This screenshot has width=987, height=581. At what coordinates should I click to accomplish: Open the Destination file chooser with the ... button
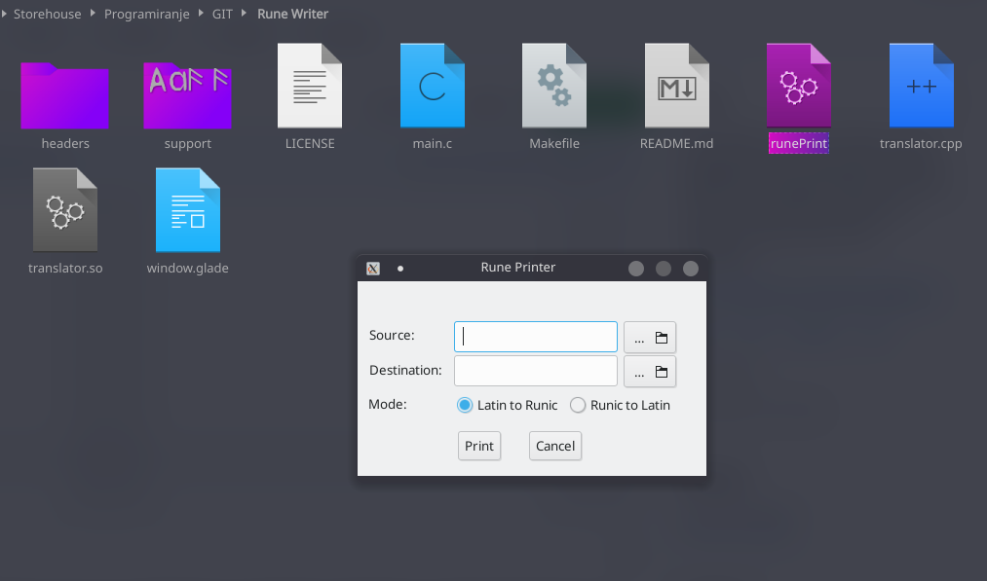click(639, 371)
